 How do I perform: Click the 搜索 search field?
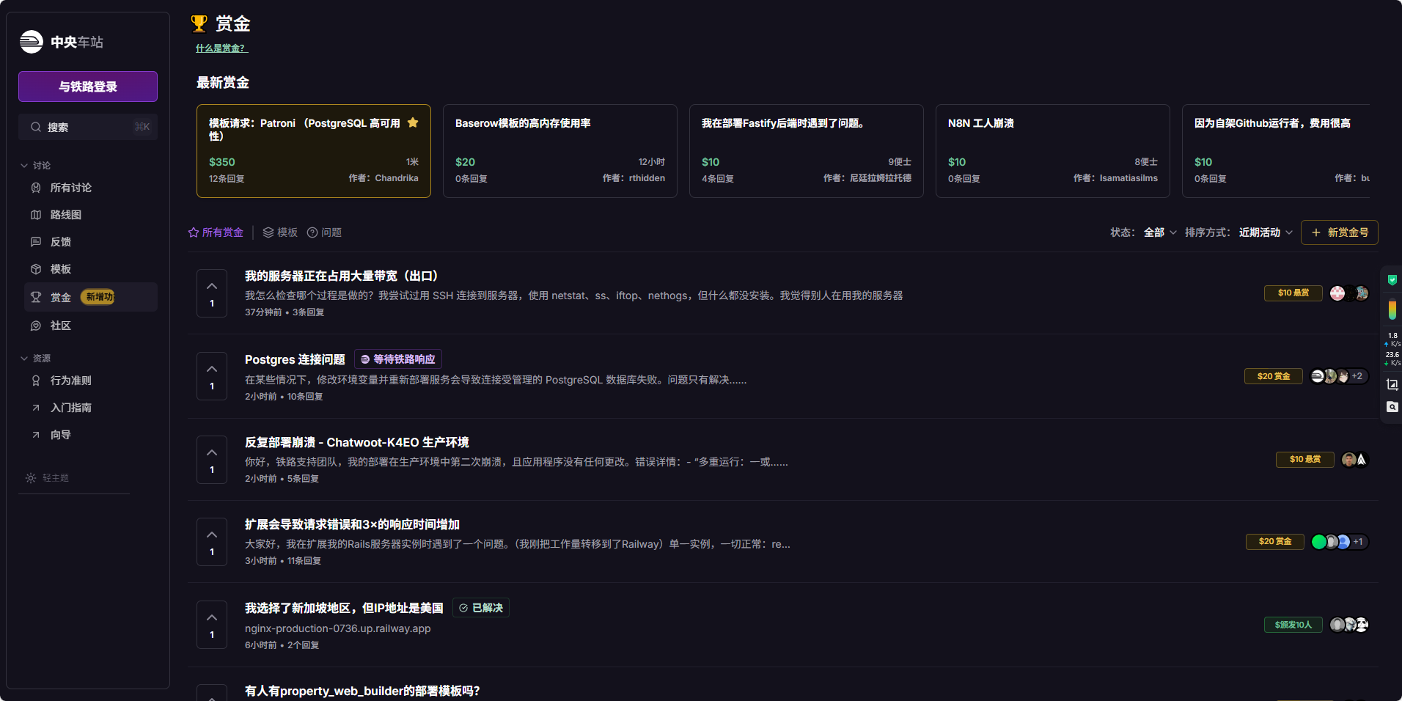point(88,127)
